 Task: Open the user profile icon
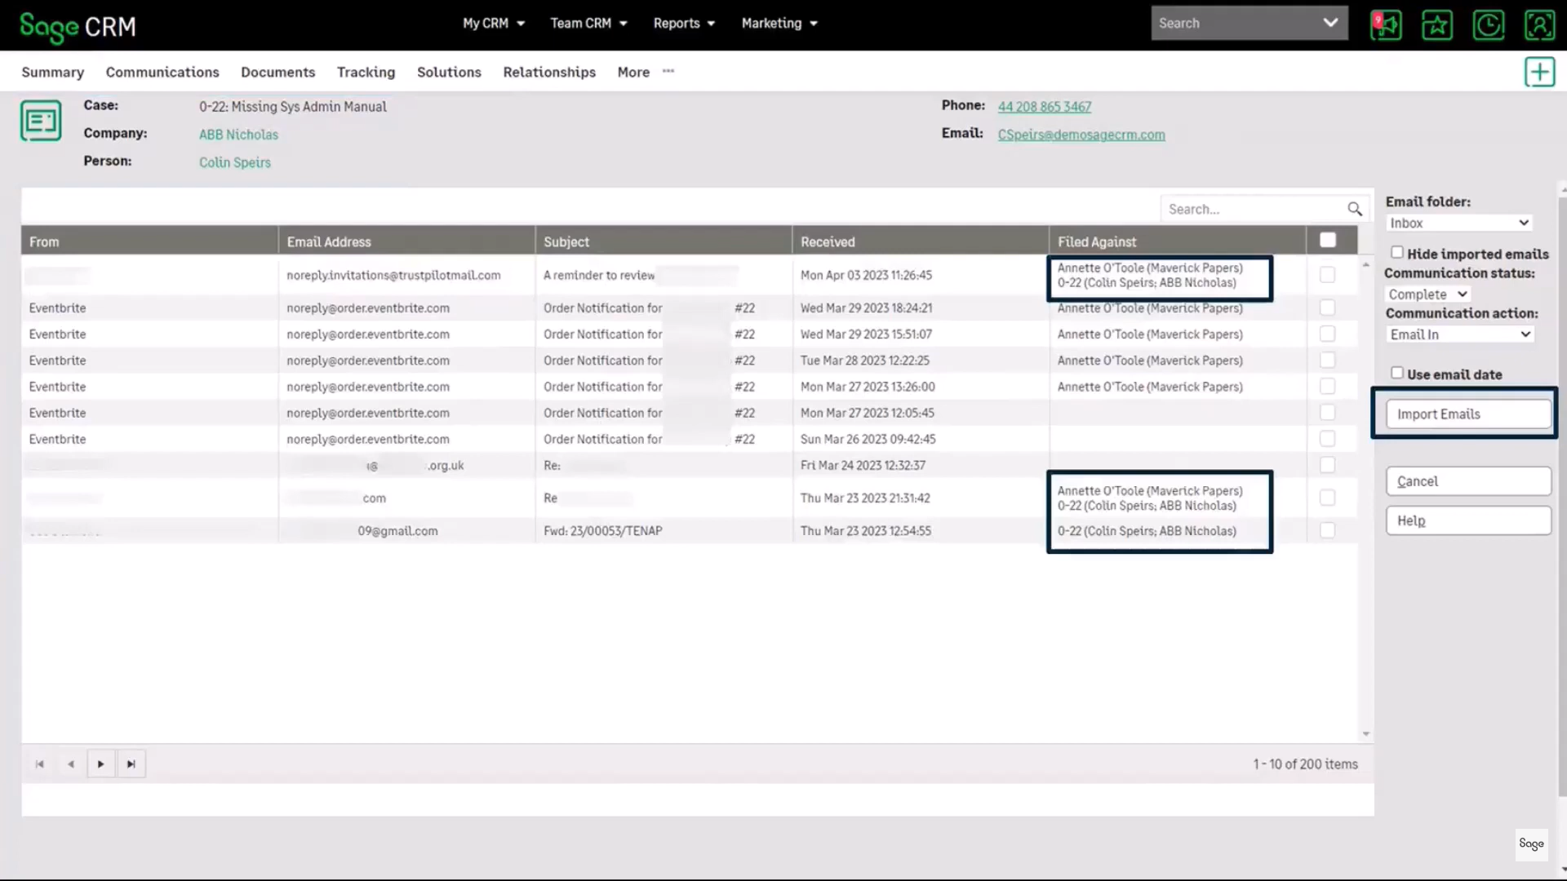(1540, 25)
